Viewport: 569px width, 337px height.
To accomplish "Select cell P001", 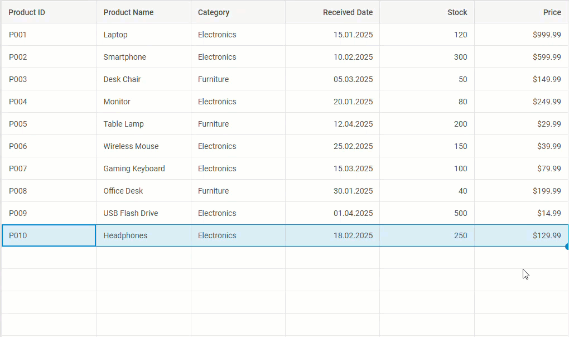I will pyautogui.click(x=49, y=35).
